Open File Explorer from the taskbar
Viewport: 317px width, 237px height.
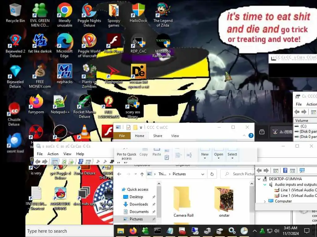point(121,231)
